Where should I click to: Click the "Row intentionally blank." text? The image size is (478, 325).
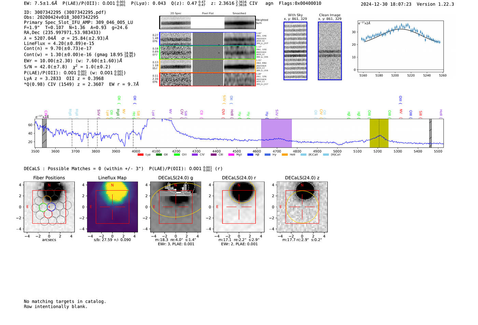coord(56,307)
